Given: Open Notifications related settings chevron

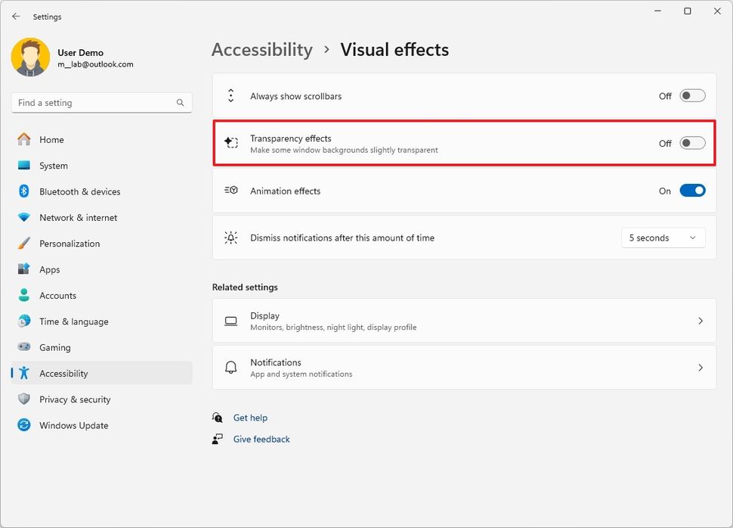Looking at the screenshot, I should (x=701, y=368).
